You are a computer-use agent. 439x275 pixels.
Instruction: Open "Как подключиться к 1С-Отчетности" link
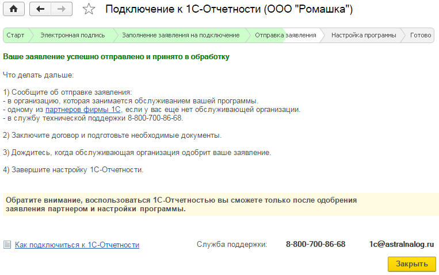pyautogui.click(x=77, y=245)
